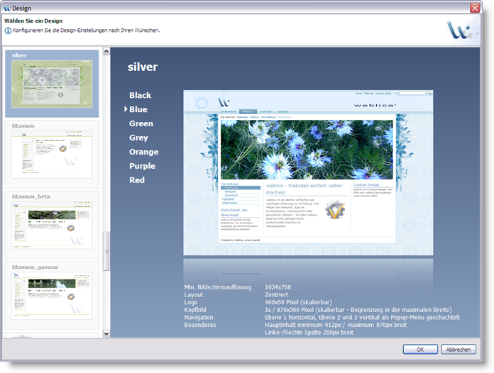The image size is (494, 373).
Task: Click the Weblica icon in title bar
Action: [7, 9]
